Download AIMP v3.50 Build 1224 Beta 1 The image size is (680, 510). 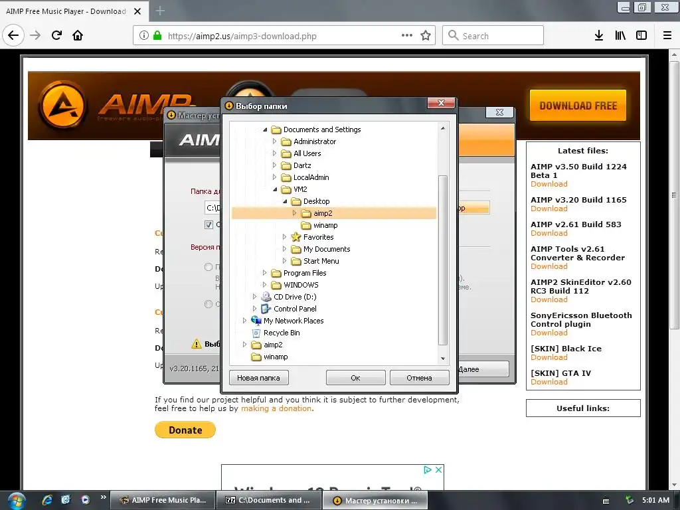pyautogui.click(x=549, y=184)
